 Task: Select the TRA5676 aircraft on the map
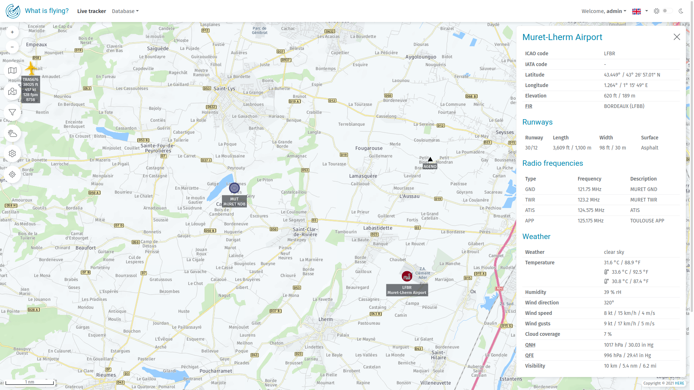coord(31,68)
